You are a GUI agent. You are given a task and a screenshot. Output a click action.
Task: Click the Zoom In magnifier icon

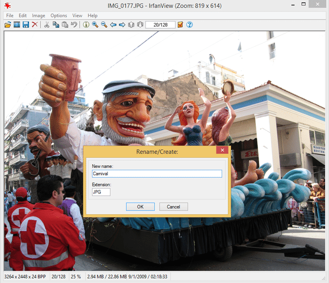pyautogui.click(x=95, y=25)
